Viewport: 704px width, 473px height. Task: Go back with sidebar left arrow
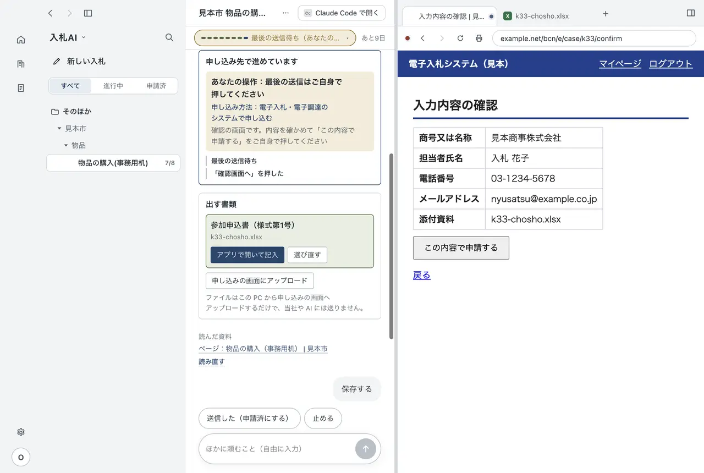point(51,13)
